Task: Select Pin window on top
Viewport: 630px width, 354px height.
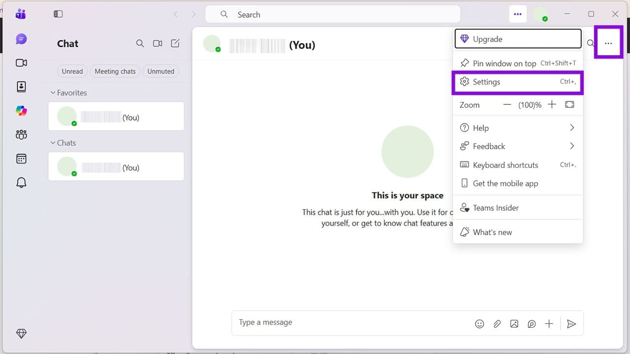Action: [518, 64]
